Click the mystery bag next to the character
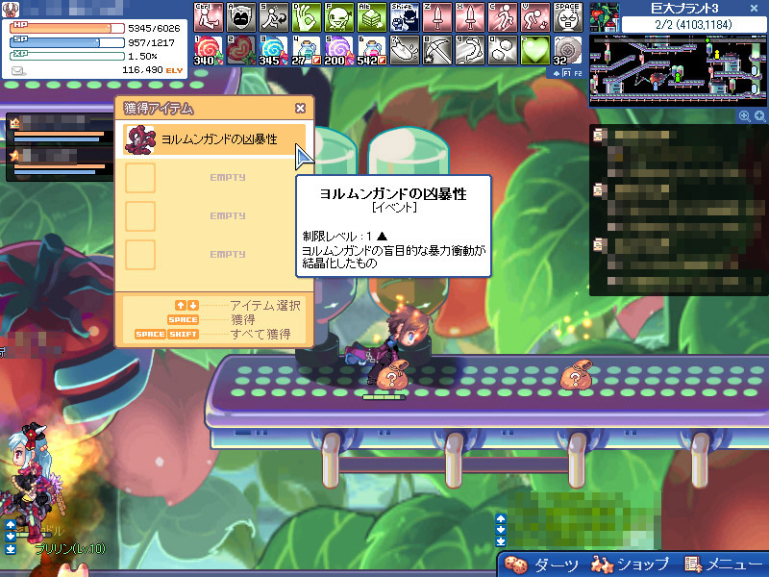The width and height of the screenshot is (769, 577). point(391,375)
